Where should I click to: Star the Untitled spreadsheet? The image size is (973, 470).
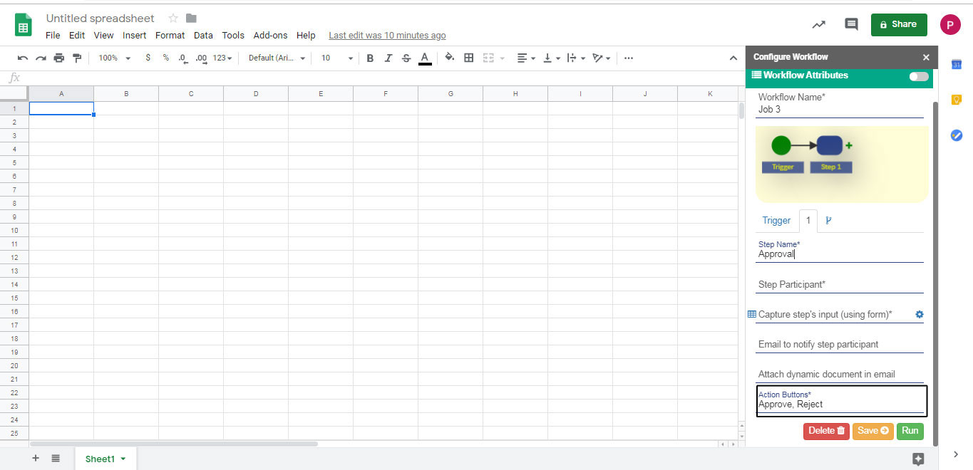tap(173, 18)
